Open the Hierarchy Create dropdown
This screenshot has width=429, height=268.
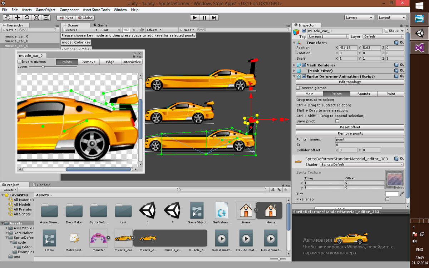click(10, 30)
